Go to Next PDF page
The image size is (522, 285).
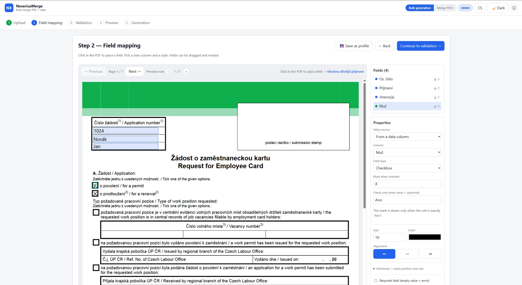(135, 71)
